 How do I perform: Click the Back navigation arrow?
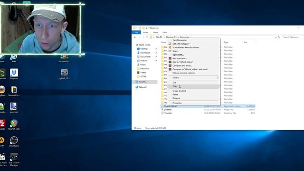coord(135,37)
